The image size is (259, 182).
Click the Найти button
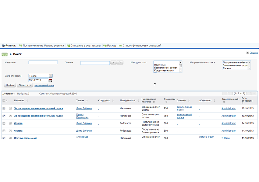click(10, 85)
